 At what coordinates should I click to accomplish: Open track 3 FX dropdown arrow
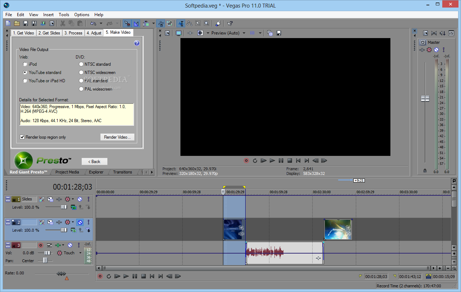(63, 245)
